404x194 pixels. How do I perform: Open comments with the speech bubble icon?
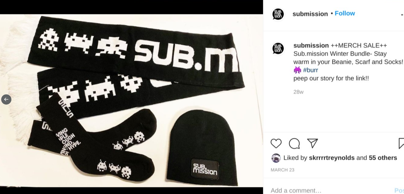click(x=294, y=143)
